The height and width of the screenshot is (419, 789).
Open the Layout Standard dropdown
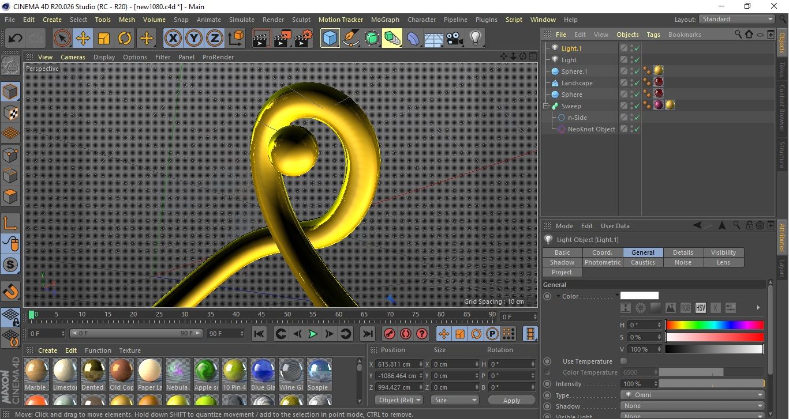click(x=737, y=19)
